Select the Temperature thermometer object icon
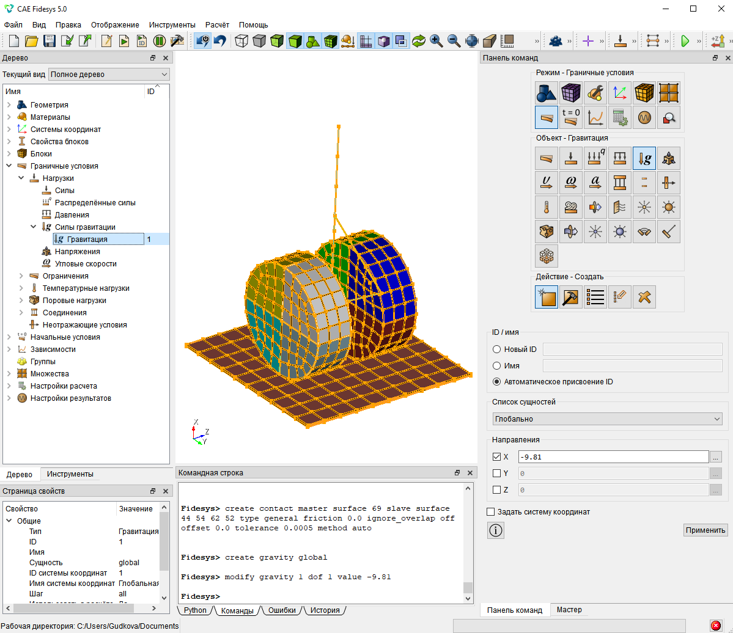The width and height of the screenshot is (733, 633). point(546,207)
